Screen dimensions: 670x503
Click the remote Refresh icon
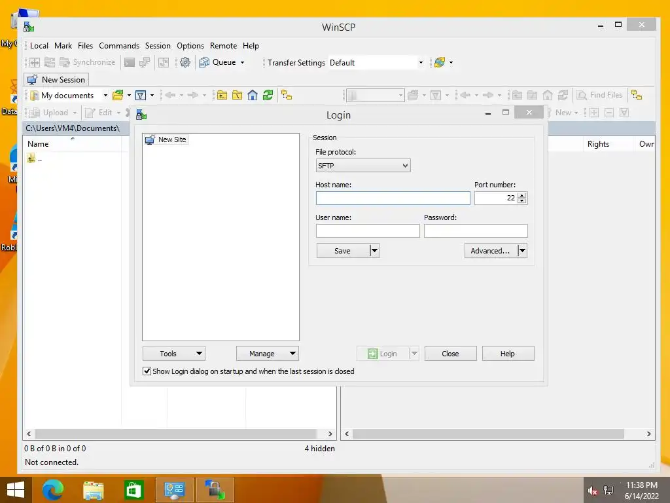[x=563, y=95]
